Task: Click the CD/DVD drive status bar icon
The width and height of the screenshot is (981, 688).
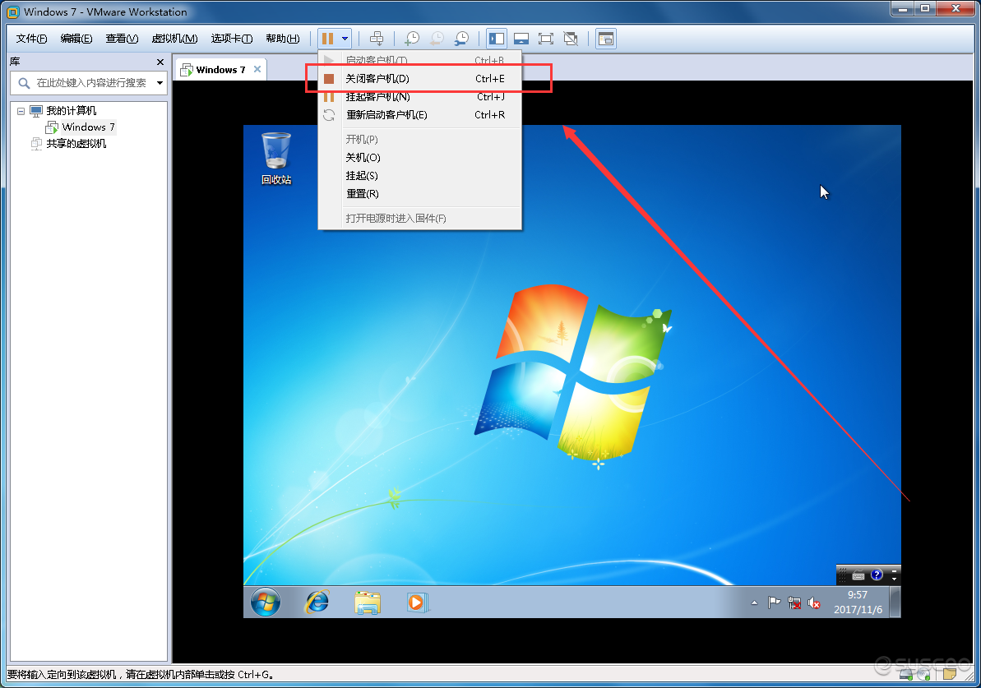Action: point(923,674)
